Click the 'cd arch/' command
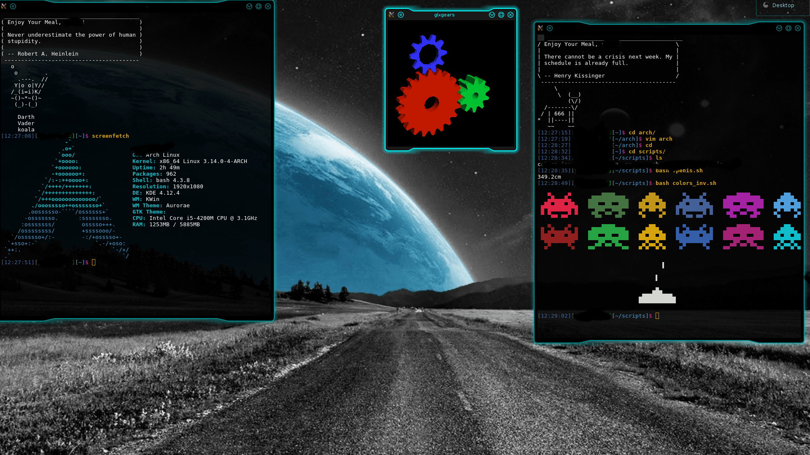Screen dimensions: 810x455 [642, 133]
